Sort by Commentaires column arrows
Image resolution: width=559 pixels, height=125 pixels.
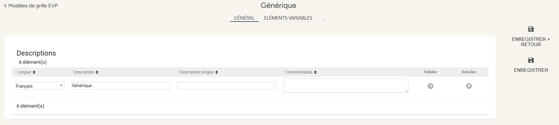[x=315, y=72]
